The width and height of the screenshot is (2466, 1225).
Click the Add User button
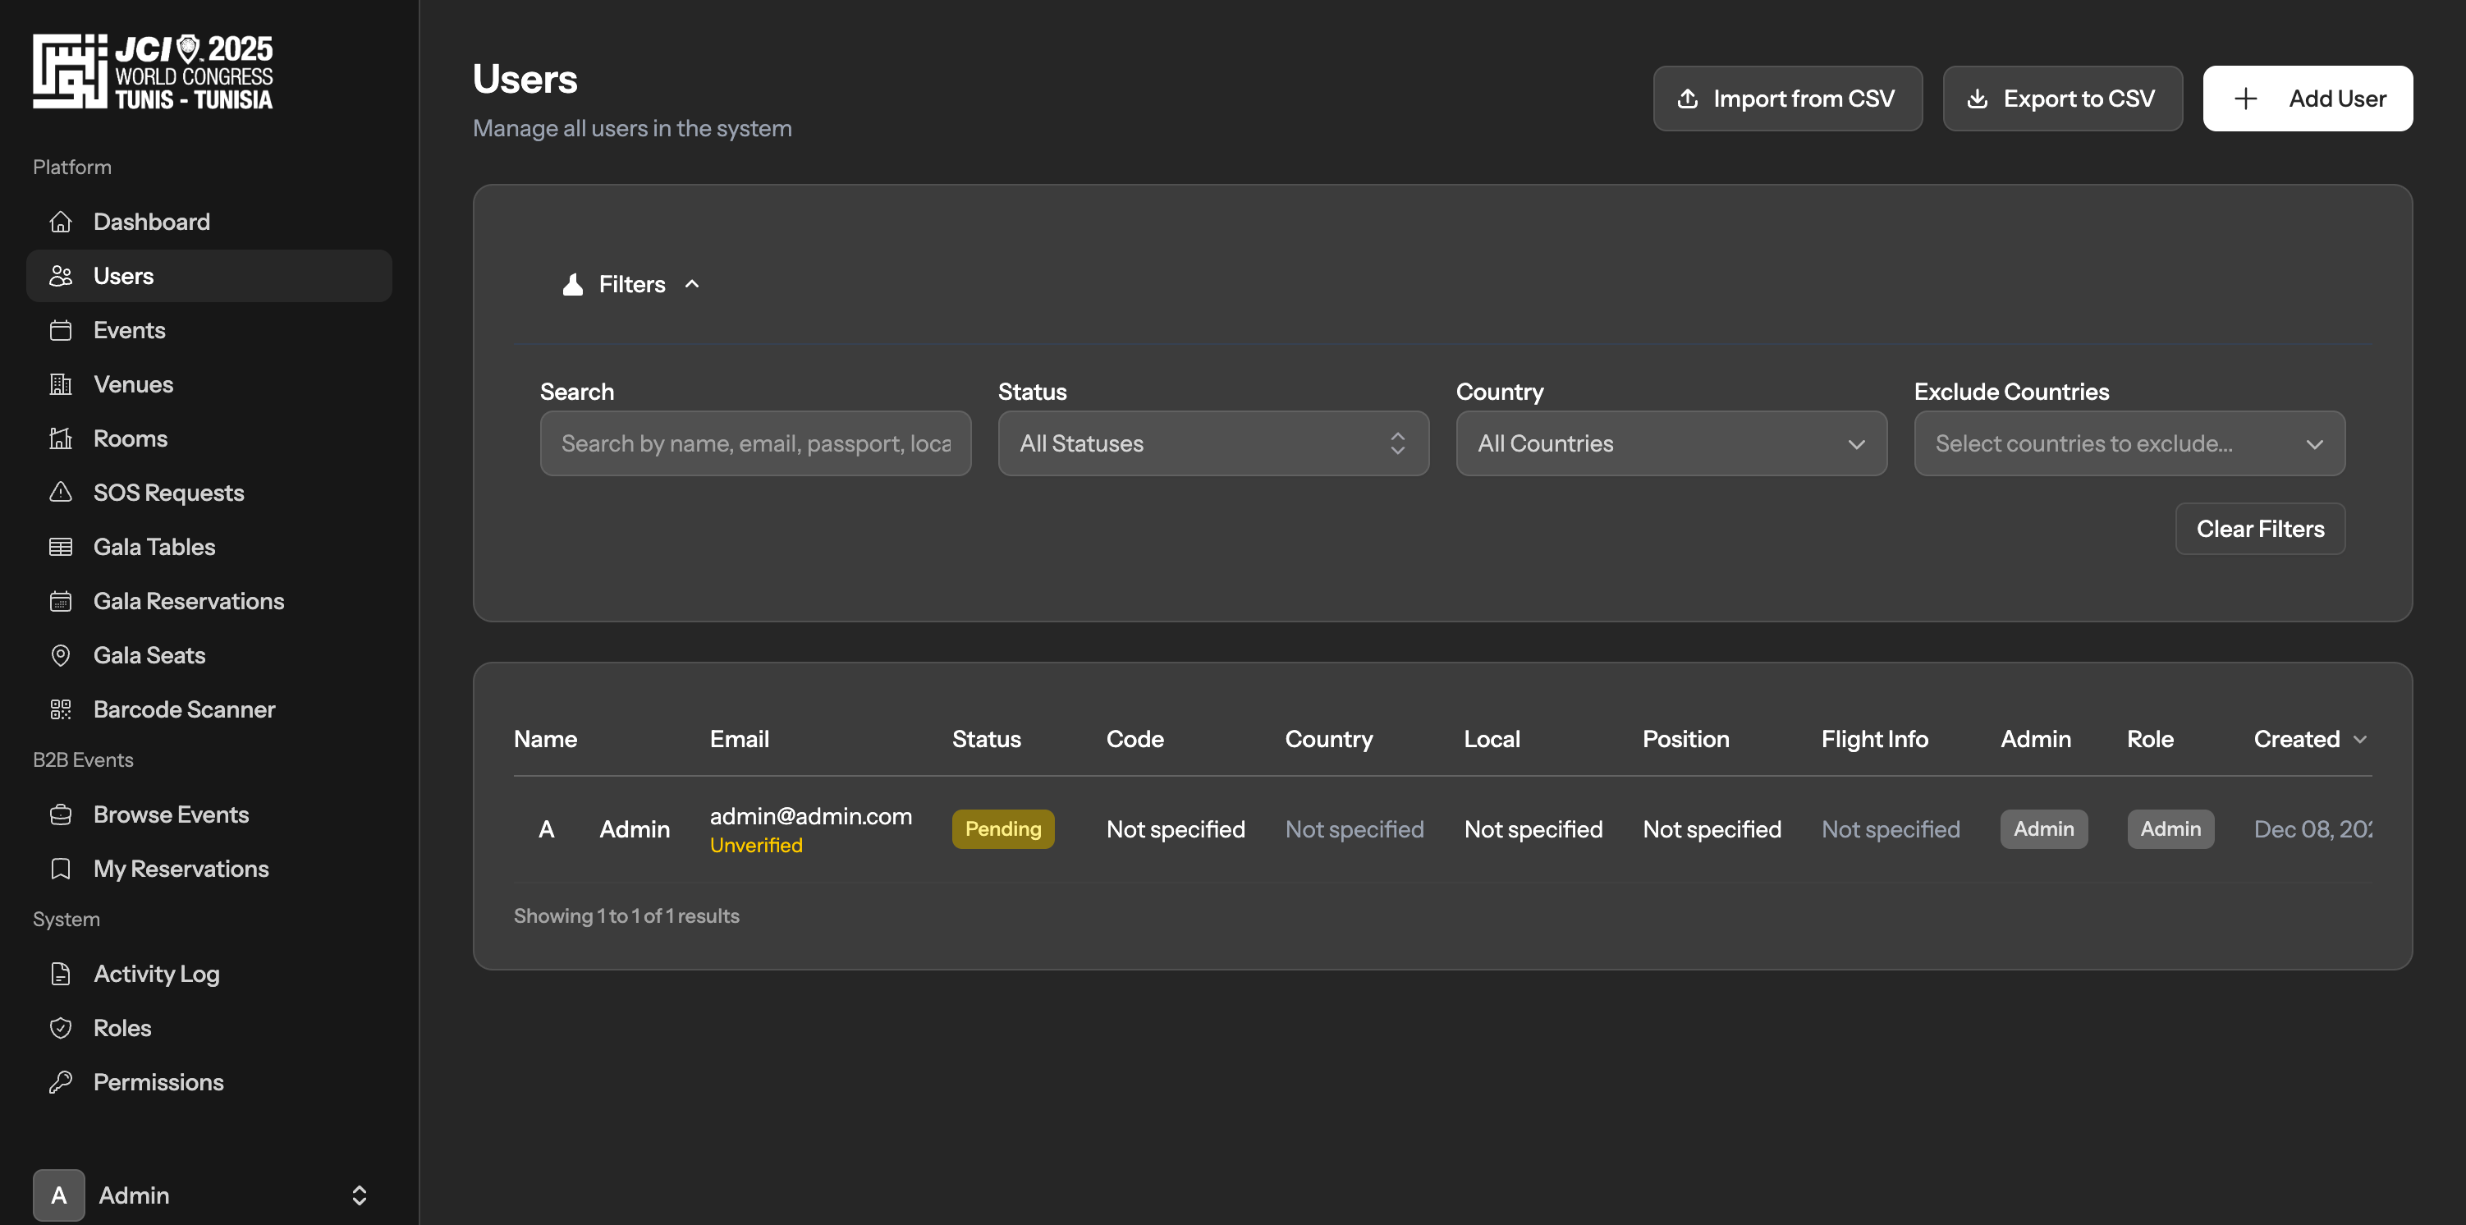point(2308,99)
